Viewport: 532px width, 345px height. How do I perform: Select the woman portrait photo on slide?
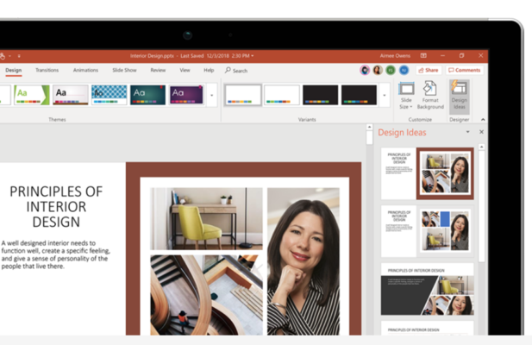tap(304, 261)
